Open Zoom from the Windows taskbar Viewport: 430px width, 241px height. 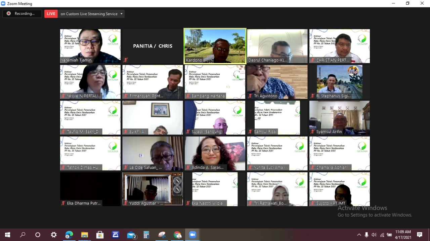[192, 235]
